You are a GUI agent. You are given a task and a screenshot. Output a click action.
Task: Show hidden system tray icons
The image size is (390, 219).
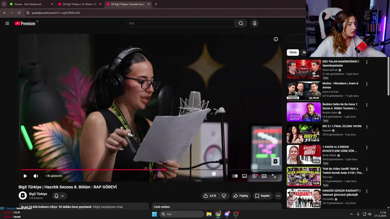point(351,214)
